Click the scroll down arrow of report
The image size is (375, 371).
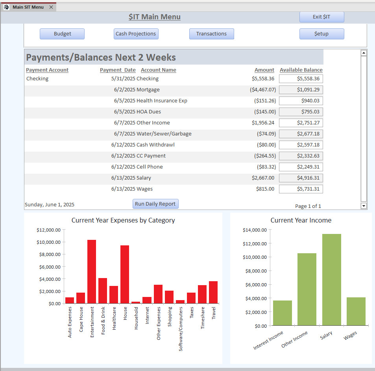[x=364, y=206]
